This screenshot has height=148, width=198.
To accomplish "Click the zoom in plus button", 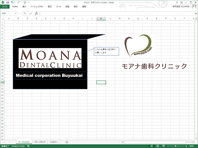I will coord(186,146).
